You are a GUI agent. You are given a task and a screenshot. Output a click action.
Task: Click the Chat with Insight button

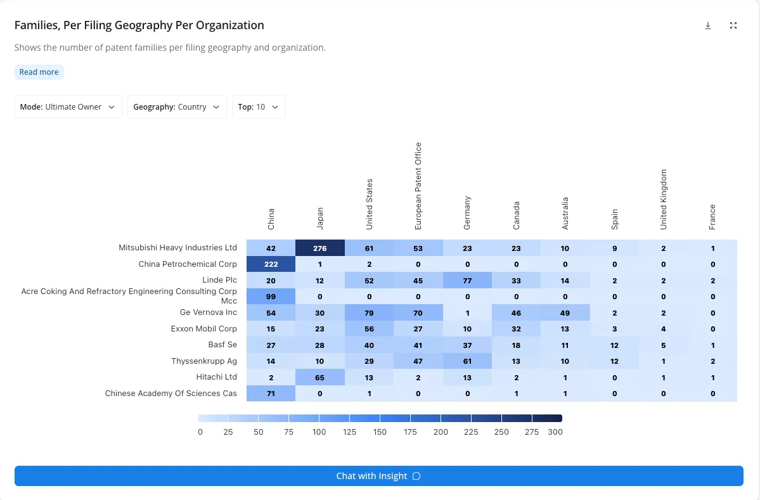[379, 476]
